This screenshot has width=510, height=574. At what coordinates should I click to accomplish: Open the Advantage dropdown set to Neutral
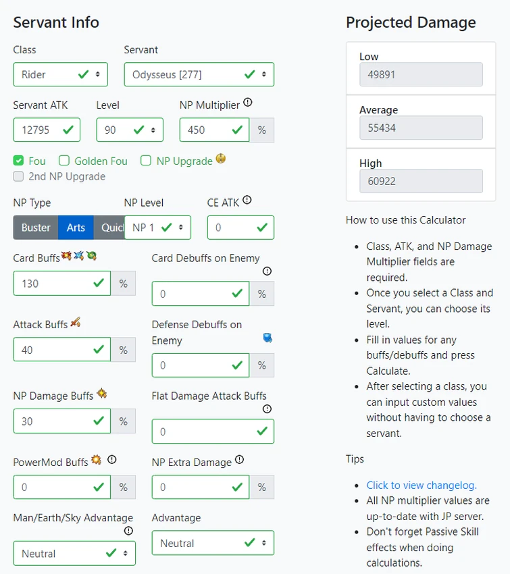tap(213, 543)
